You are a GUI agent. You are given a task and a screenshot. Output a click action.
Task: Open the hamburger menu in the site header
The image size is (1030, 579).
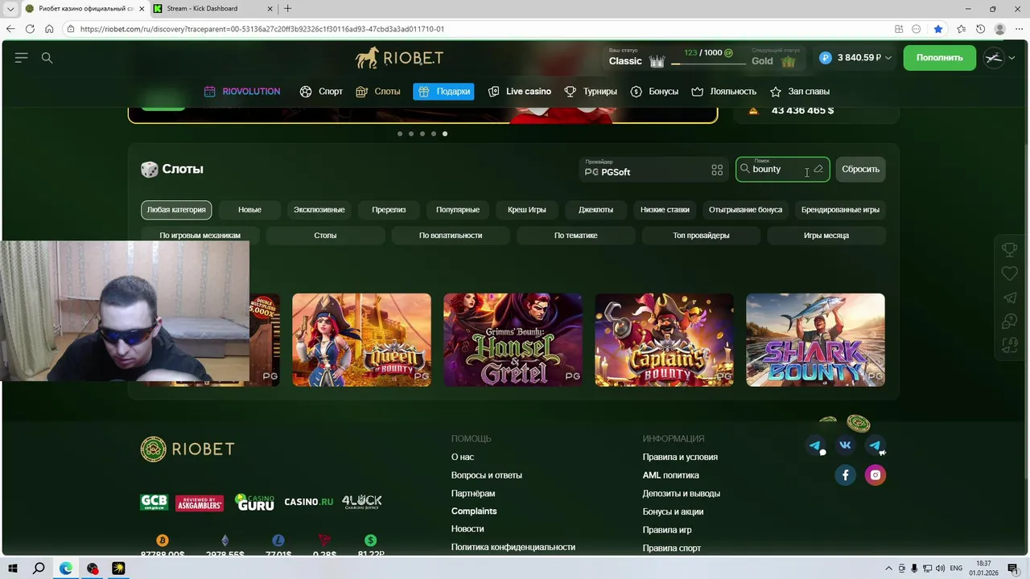click(22, 58)
